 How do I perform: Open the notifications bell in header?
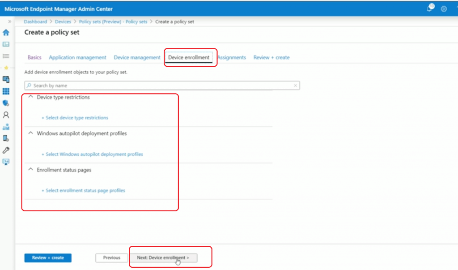coord(430,9)
